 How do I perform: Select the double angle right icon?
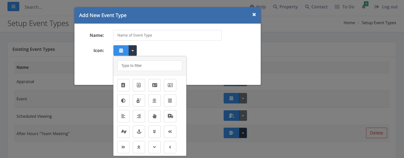(123, 147)
